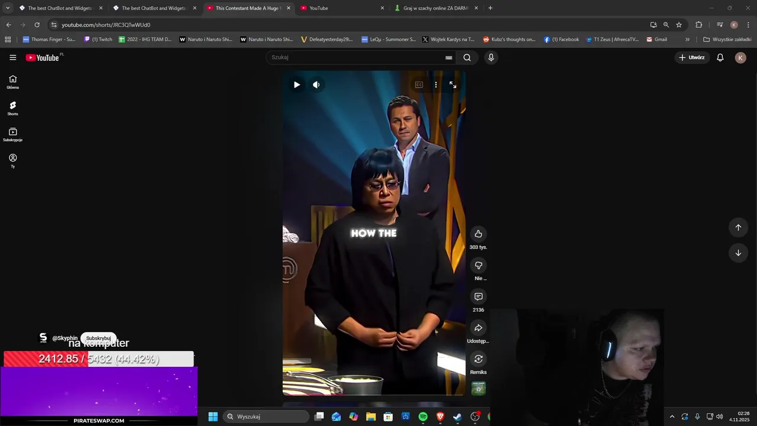Screen dimensions: 757x426
Task: Open Shorts in the sidebar
Action: 13,108
